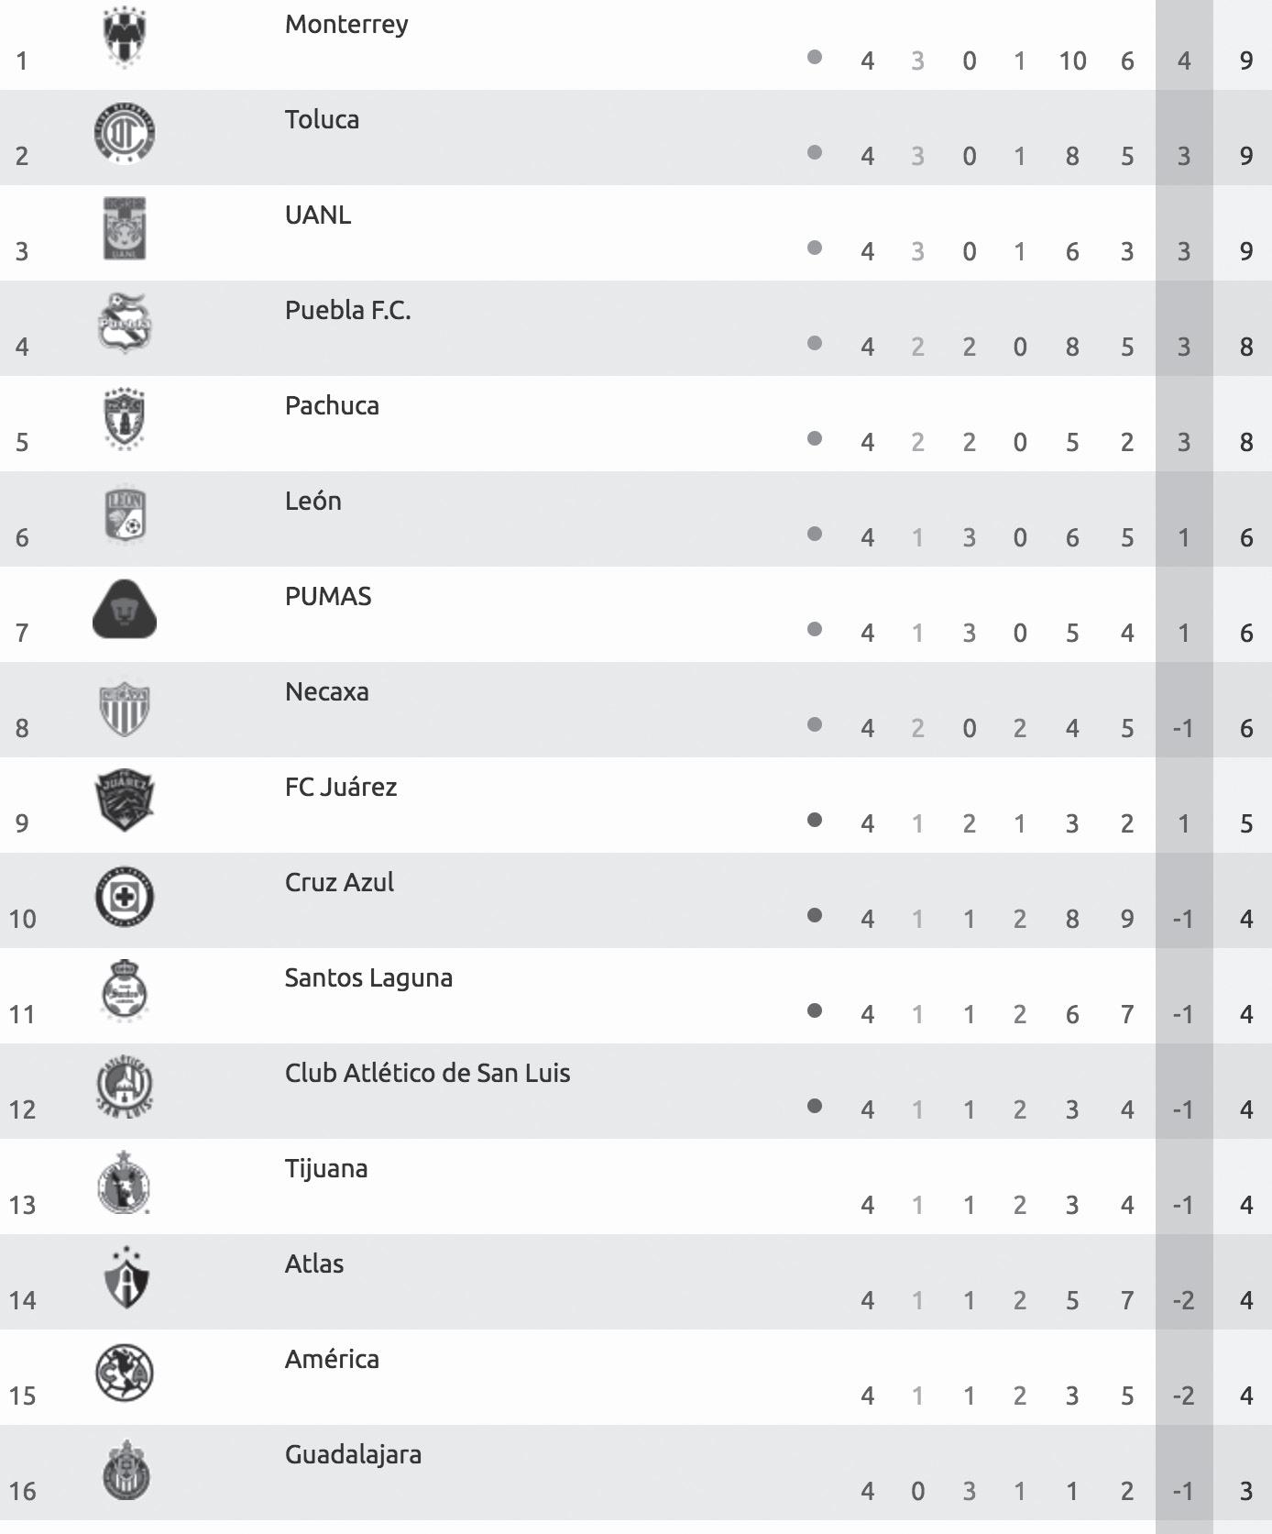Image resolution: width=1272 pixels, height=1534 pixels.
Task: Open the UANL Tigres crest
Action: click(x=125, y=228)
